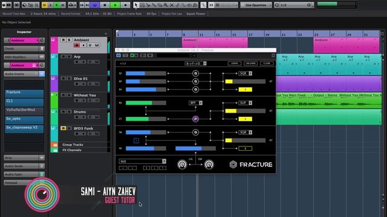Screen dimensions: 387x217
Task: Select the Without You audio track
Action: [85, 95]
